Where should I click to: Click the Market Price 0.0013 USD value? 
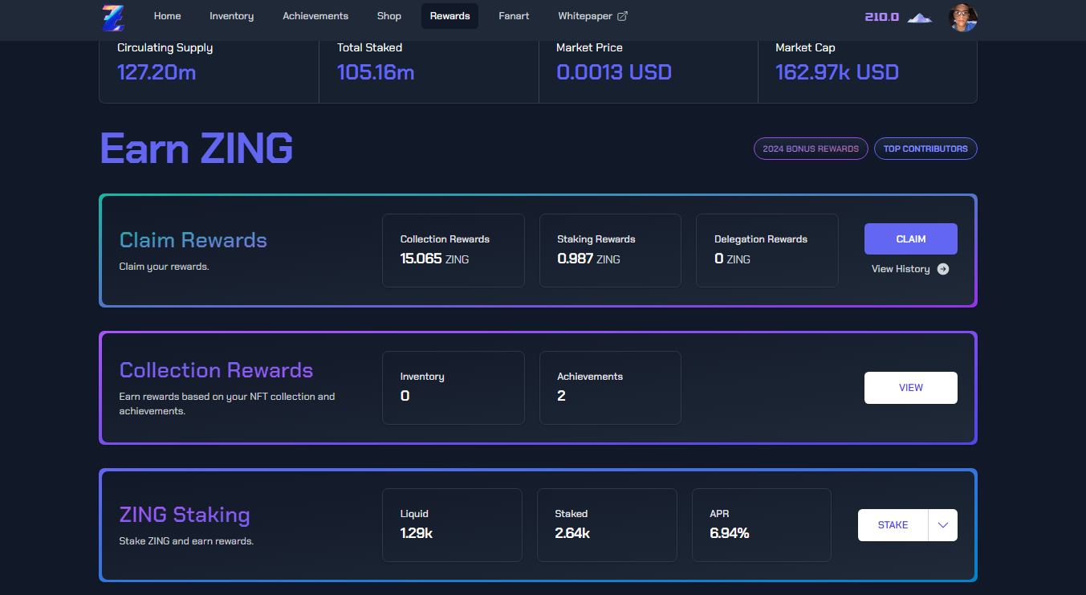pos(614,72)
